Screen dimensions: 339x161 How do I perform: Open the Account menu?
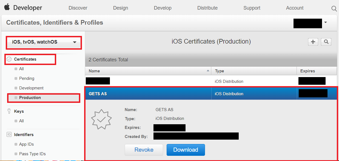(x=295, y=8)
